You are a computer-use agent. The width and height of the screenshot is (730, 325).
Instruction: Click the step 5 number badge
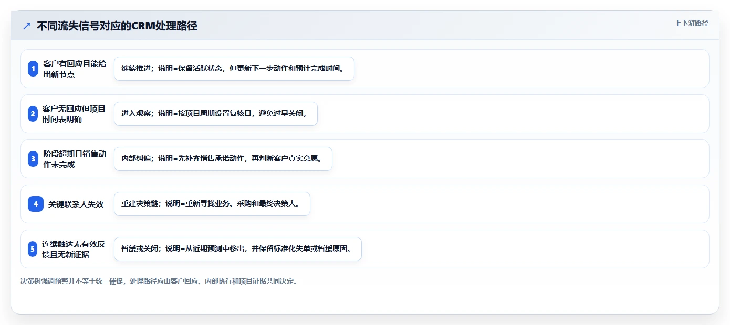point(33,249)
